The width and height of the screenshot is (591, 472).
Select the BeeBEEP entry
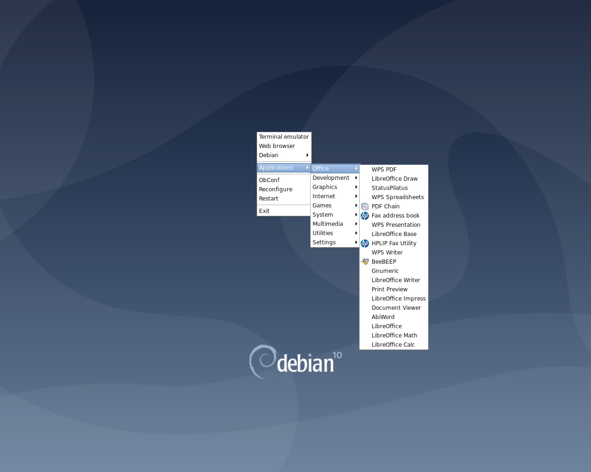tap(394, 262)
